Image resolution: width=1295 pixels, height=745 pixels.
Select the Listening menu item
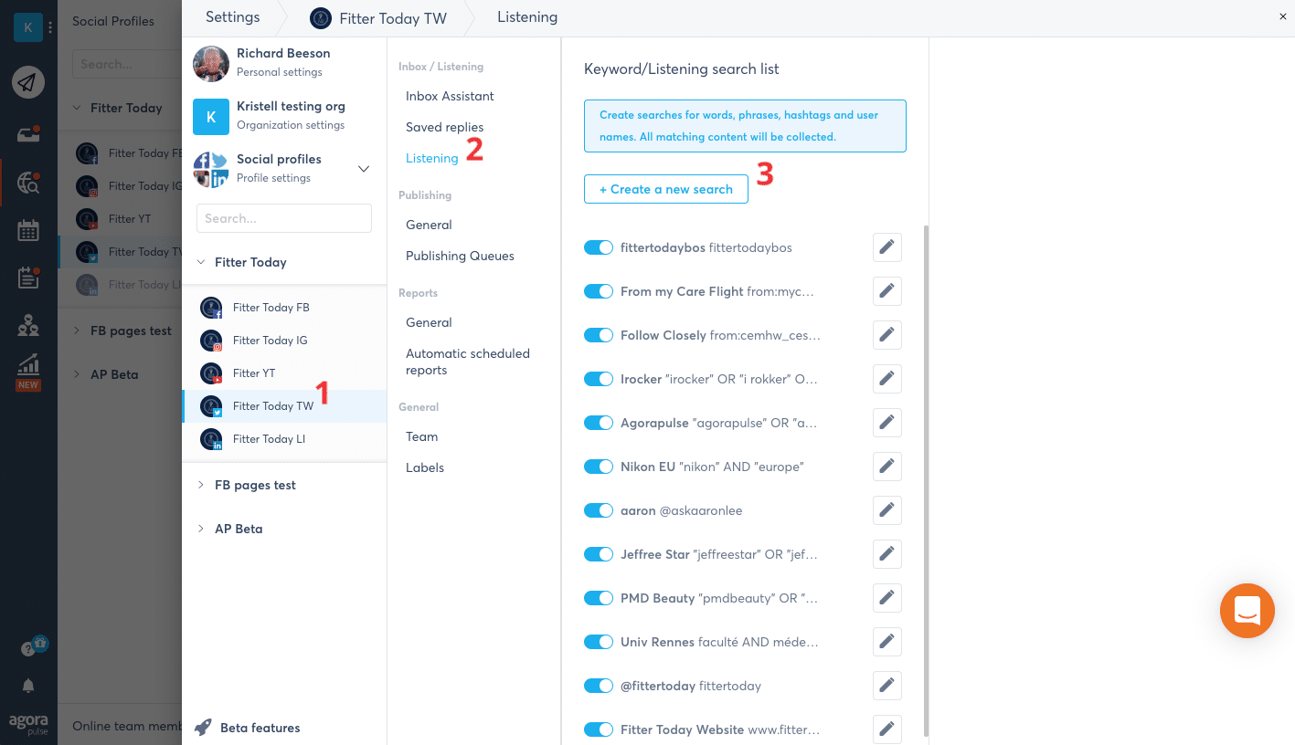432,158
